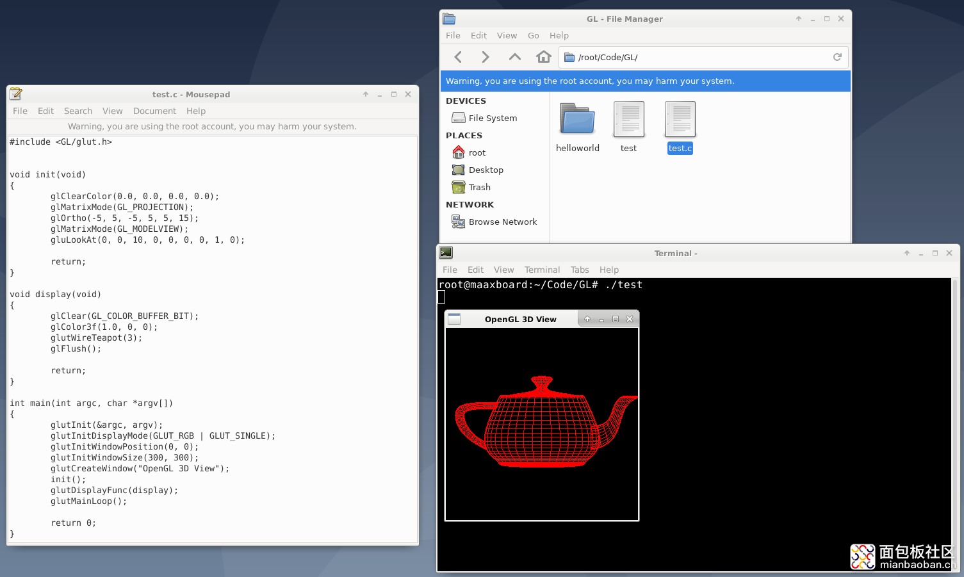The image size is (964, 577).
Task: Click the /root/Code/GL/ location field
Action: (703, 57)
